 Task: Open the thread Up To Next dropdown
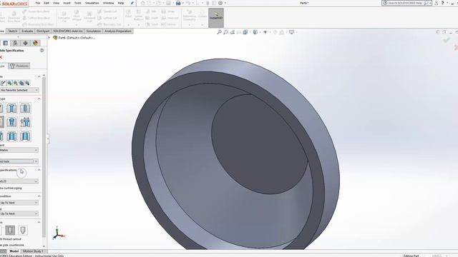(x=19, y=213)
